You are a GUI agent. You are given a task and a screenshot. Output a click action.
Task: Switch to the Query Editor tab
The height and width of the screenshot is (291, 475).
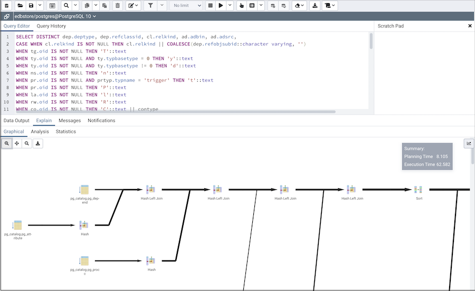[x=17, y=26]
